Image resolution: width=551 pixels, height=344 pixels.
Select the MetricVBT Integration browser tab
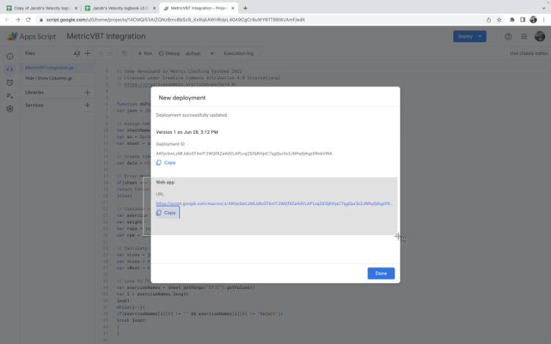198,8
